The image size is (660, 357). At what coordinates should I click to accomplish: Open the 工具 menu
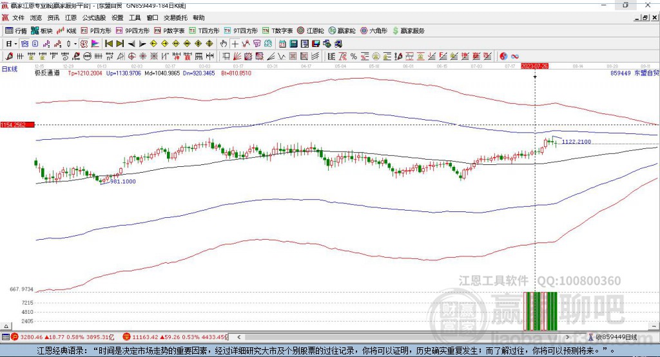coord(135,17)
